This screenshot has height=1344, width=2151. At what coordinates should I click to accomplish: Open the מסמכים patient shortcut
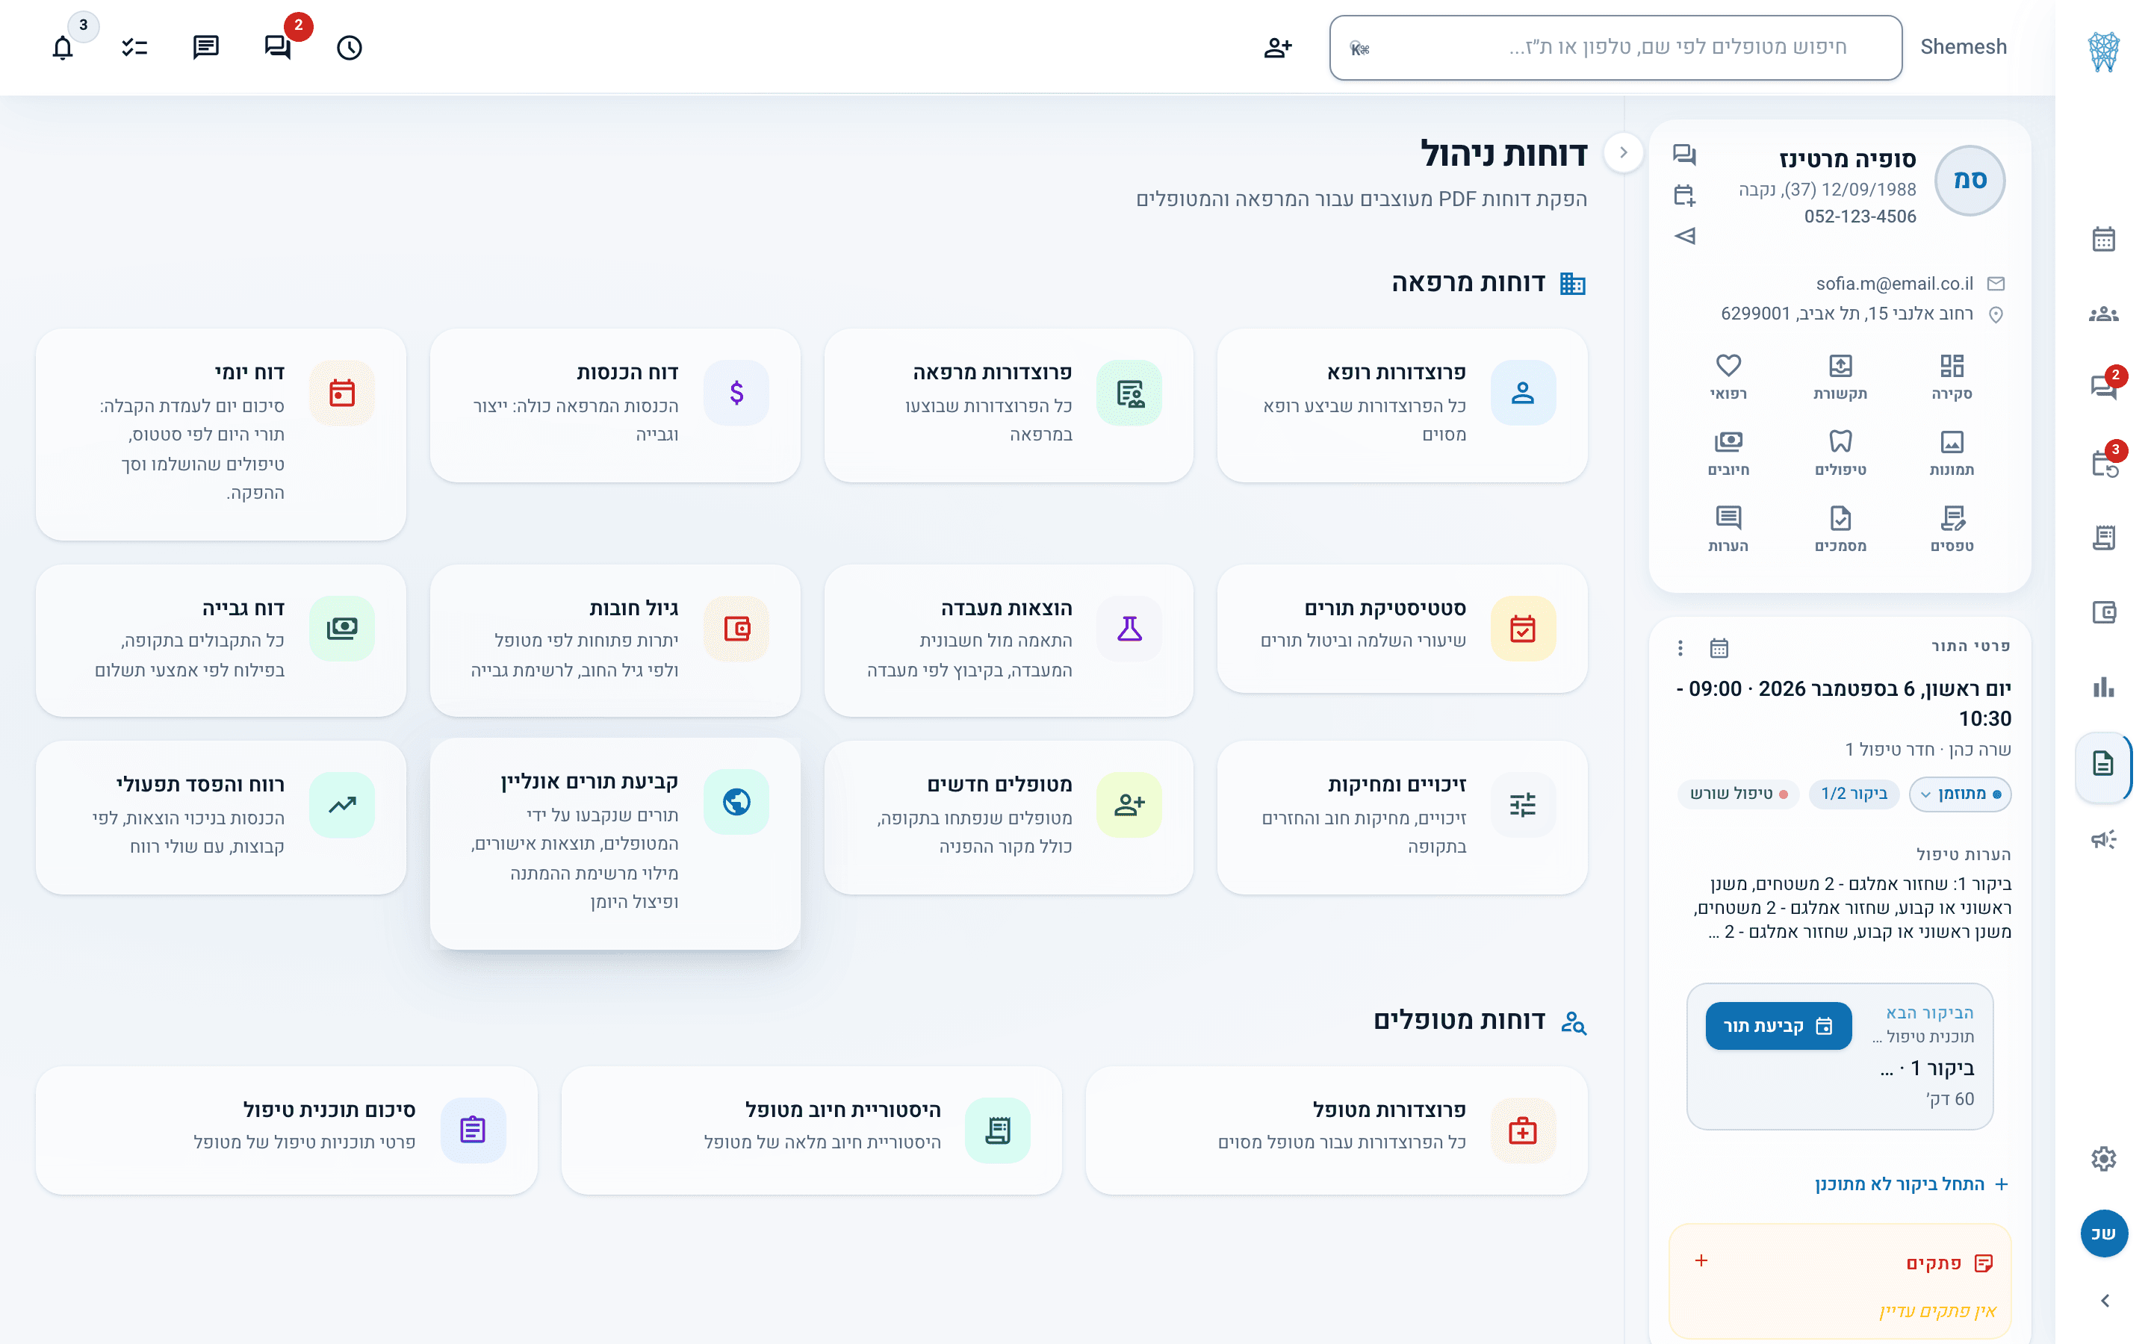tap(1840, 530)
